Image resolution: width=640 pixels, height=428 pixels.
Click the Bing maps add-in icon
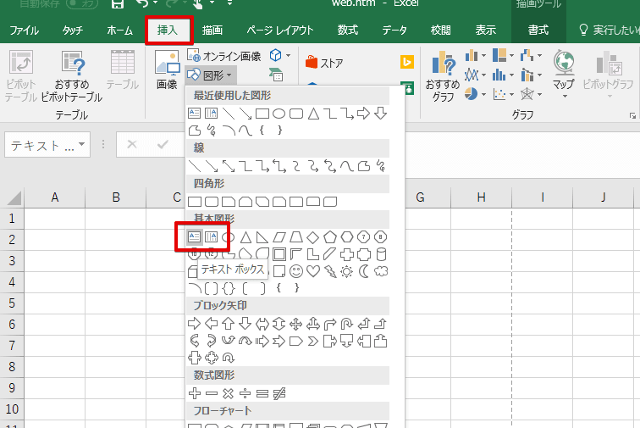(x=407, y=62)
